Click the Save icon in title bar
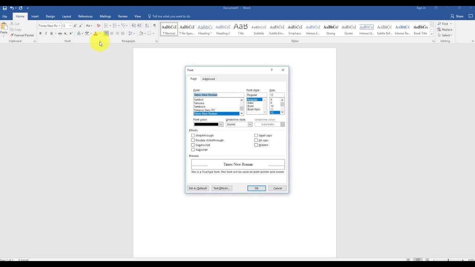The height and width of the screenshot is (267, 475). [4, 8]
